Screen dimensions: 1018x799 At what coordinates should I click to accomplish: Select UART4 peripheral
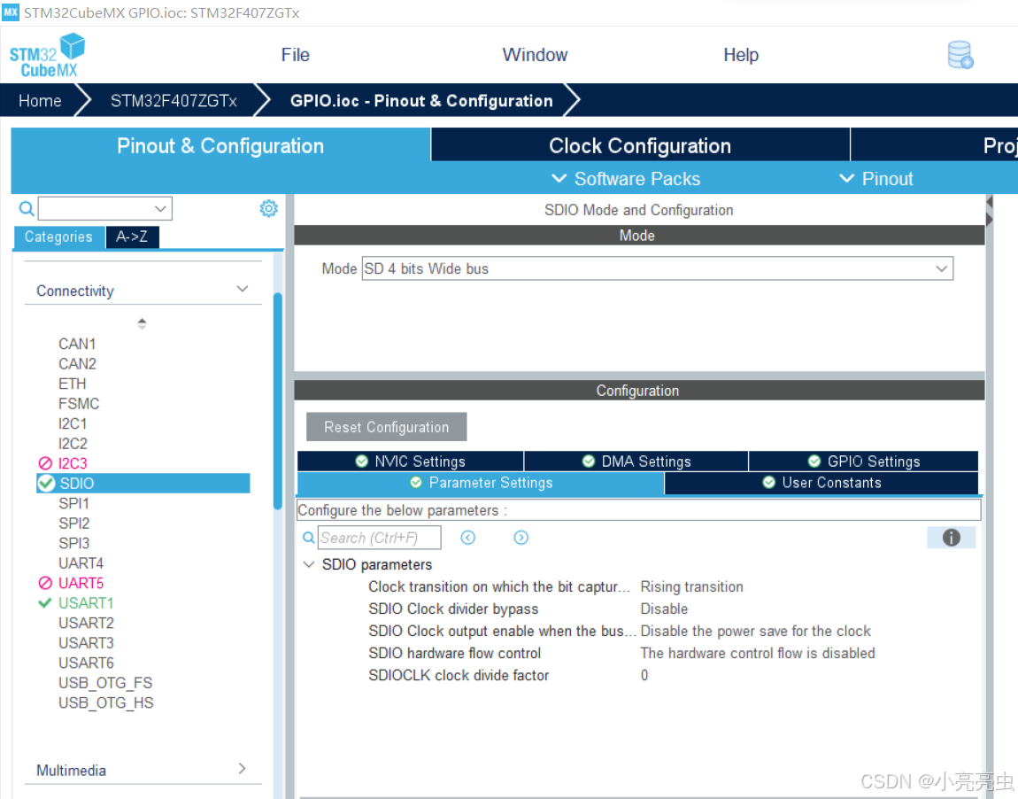click(81, 563)
